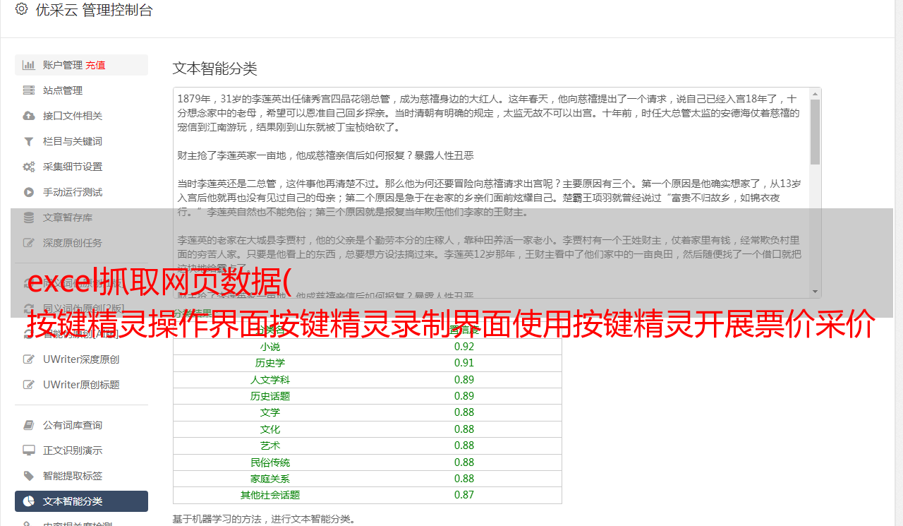Click the text area scrollbar up arrow
The width and height of the screenshot is (903, 526).
click(x=816, y=93)
